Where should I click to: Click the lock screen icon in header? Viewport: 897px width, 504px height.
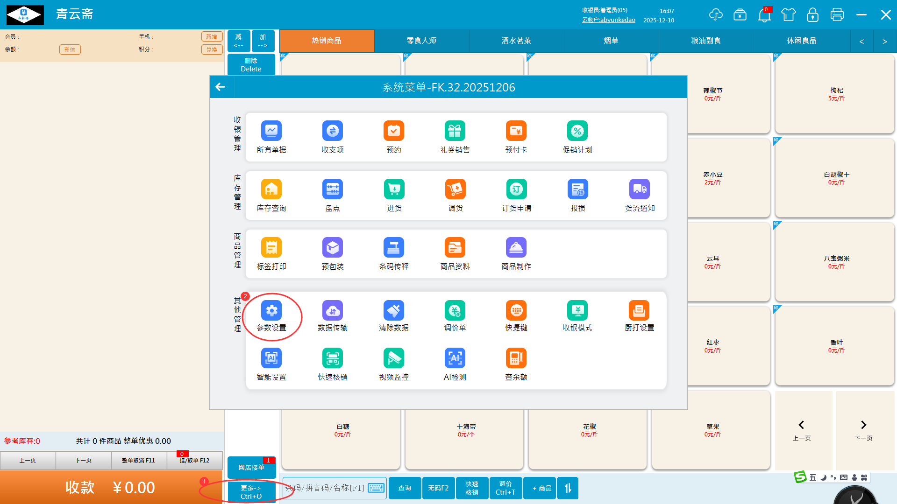tap(813, 15)
